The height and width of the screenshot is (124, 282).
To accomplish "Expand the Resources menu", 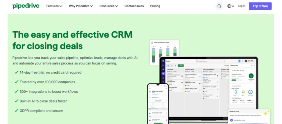I will click(109, 6).
